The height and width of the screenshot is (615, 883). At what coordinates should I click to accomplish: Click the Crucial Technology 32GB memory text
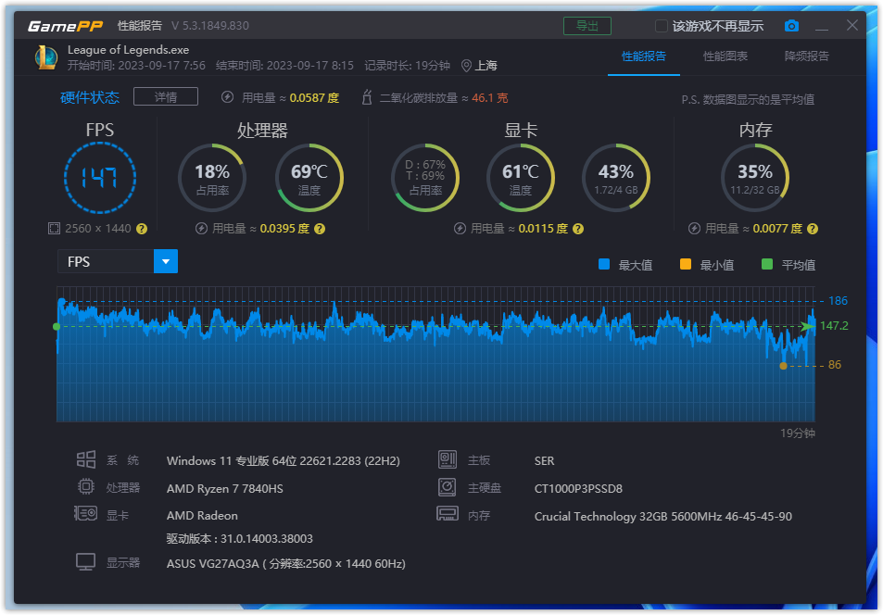click(662, 516)
